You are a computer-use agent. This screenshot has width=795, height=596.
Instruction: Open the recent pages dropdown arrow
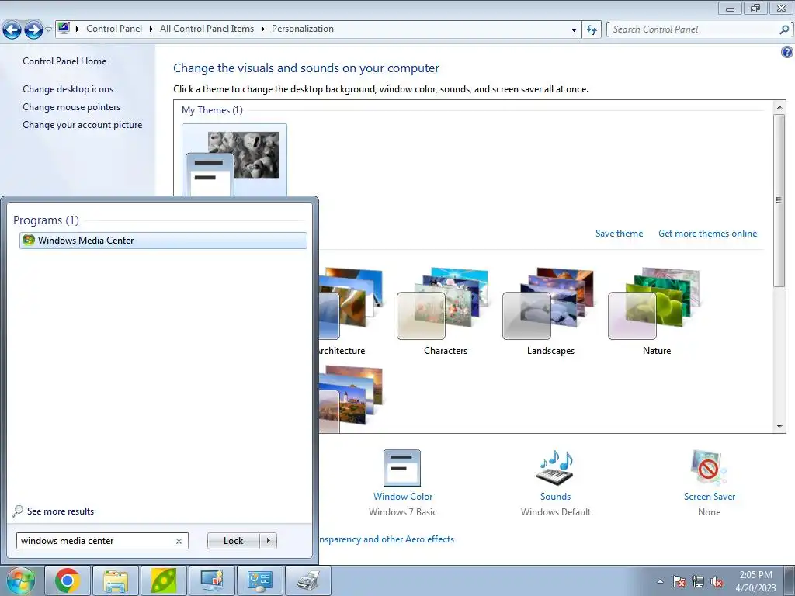click(48, 29)
